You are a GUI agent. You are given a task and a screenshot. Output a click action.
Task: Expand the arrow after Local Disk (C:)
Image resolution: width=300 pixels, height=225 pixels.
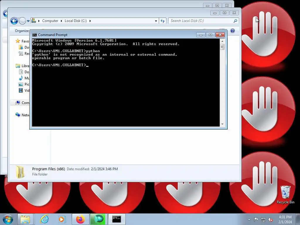click(x=90, y=21)
